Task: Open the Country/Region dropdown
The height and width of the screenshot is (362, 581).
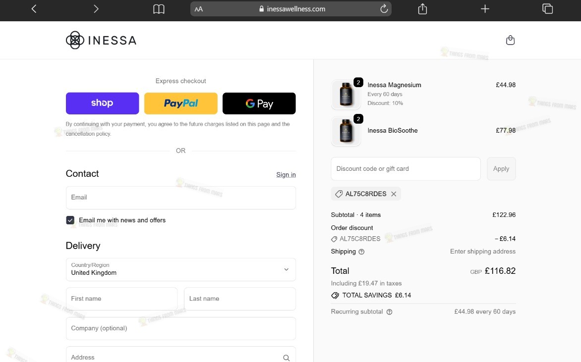Action: tap(181, 269)
